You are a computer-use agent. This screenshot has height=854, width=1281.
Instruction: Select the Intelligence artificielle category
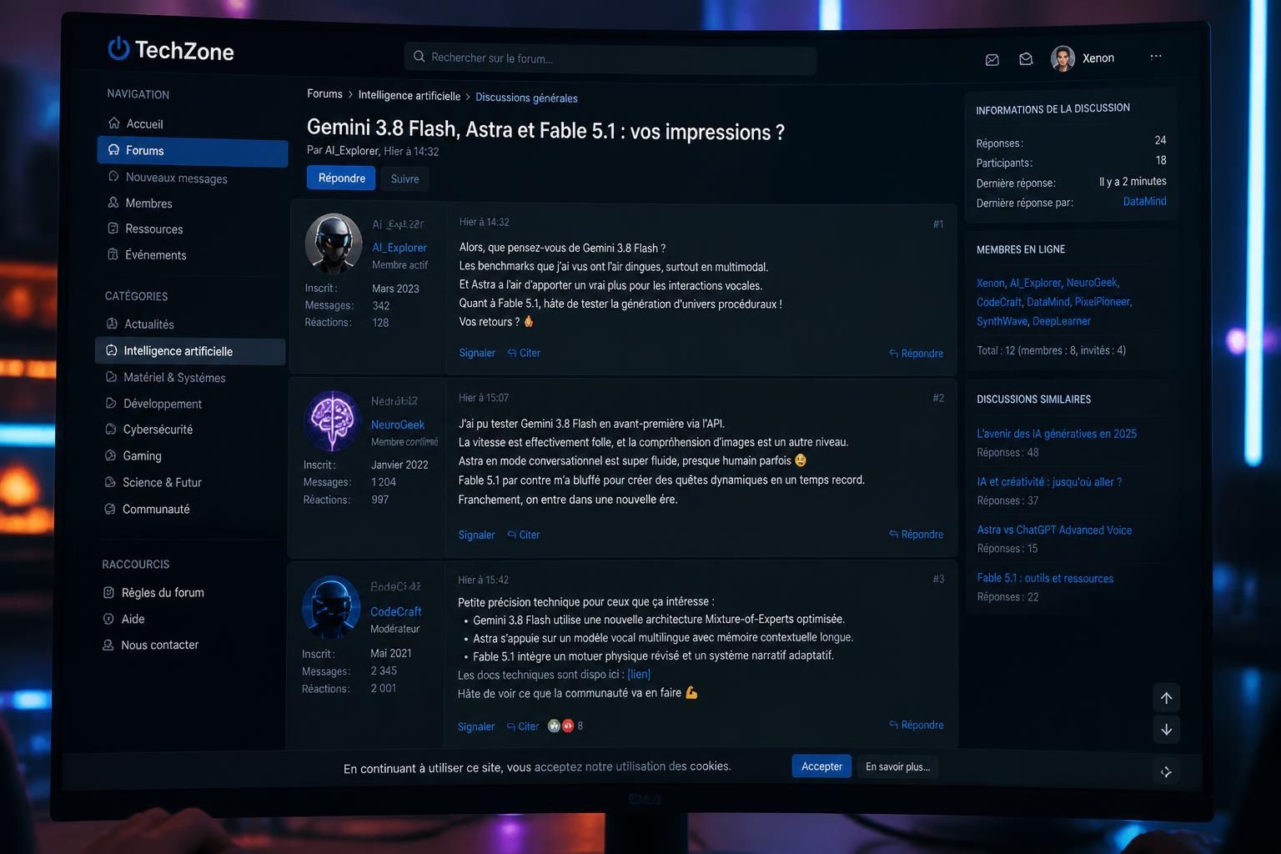point(190,351)
